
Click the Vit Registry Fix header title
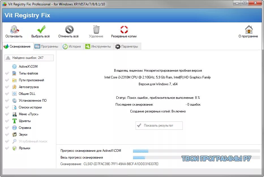(x=27, y=15)
